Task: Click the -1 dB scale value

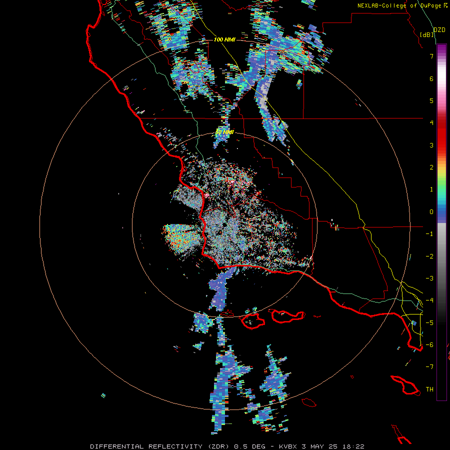Action: coord(429,234)
